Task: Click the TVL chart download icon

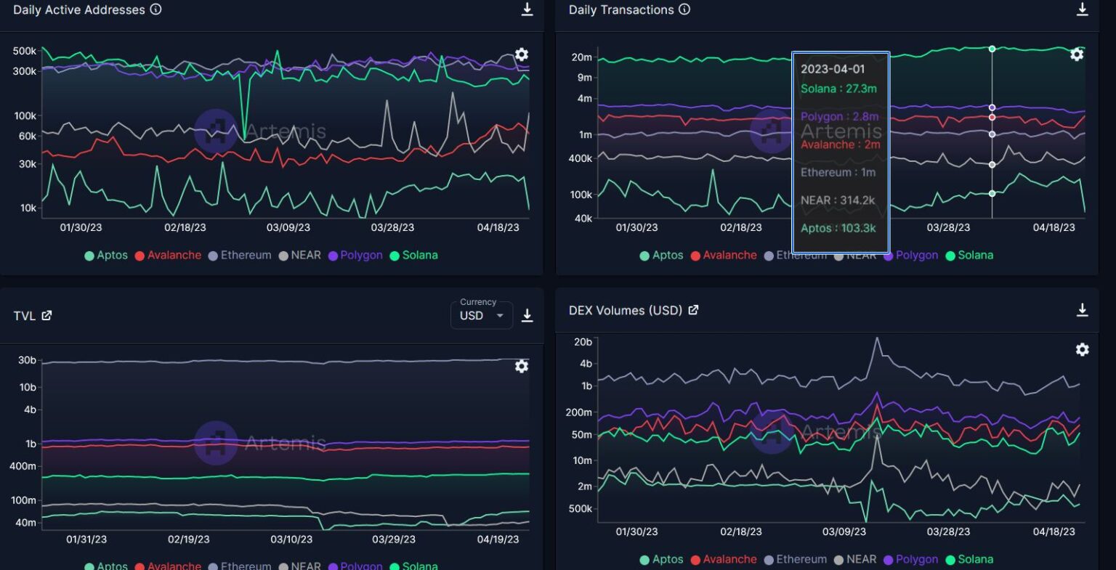Action: pyautogui.click(x=527, y=316)
